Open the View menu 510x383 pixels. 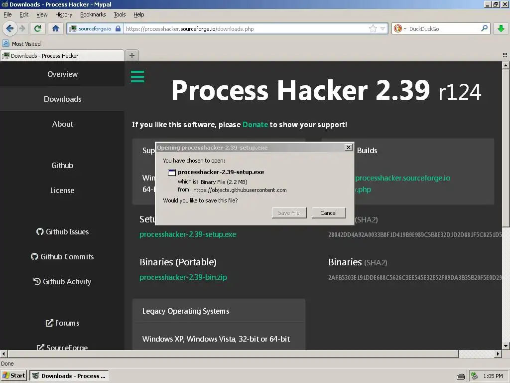[42, 14]
